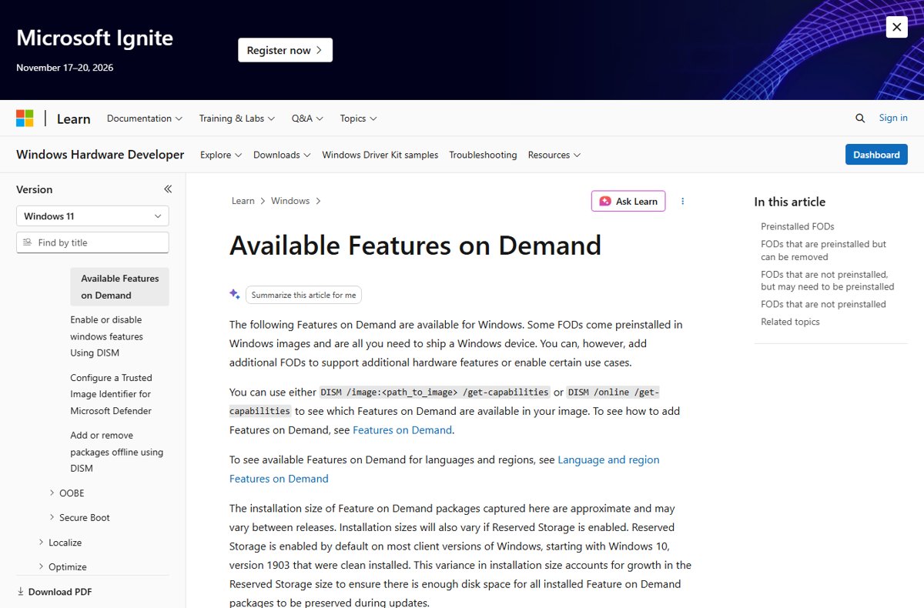Viewport: 924px width, 608px height.
Task: Jump to FODs preinstalled but removable section
Action: [824, 250]
